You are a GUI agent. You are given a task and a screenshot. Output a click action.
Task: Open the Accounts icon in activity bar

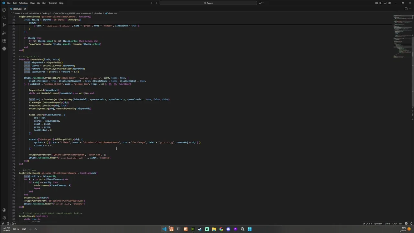4,210
